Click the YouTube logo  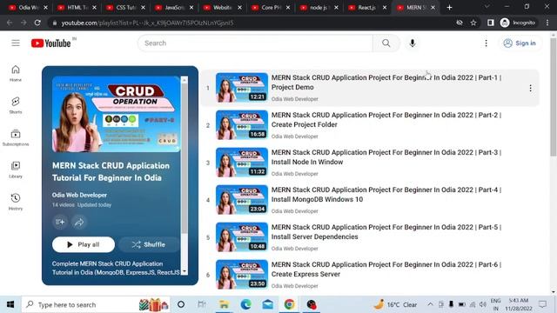tap(50, 43)
